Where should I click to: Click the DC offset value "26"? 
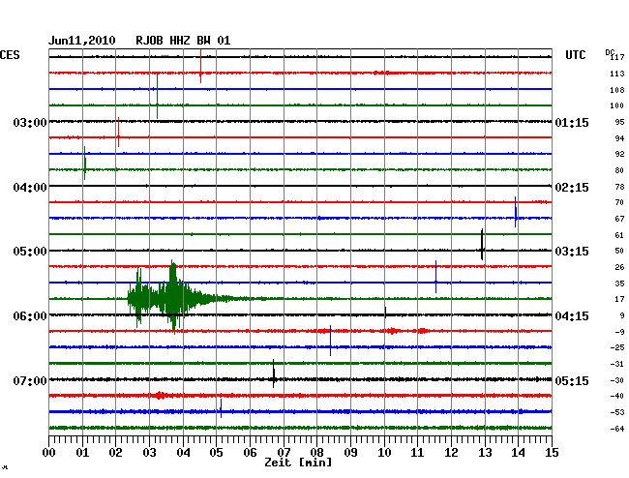click(619, 267)
